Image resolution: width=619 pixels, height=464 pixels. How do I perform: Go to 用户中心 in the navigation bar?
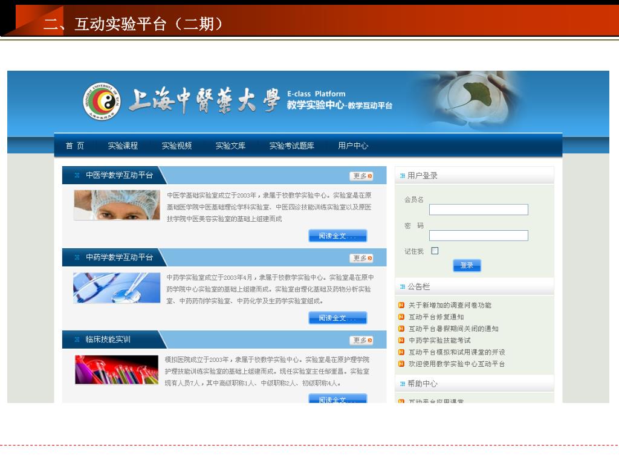pos(353,146)
